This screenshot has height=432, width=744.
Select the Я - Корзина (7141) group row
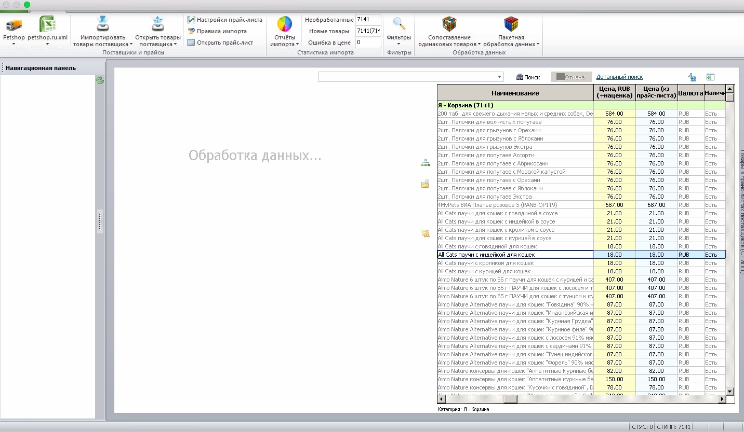(x=581, y=105)
